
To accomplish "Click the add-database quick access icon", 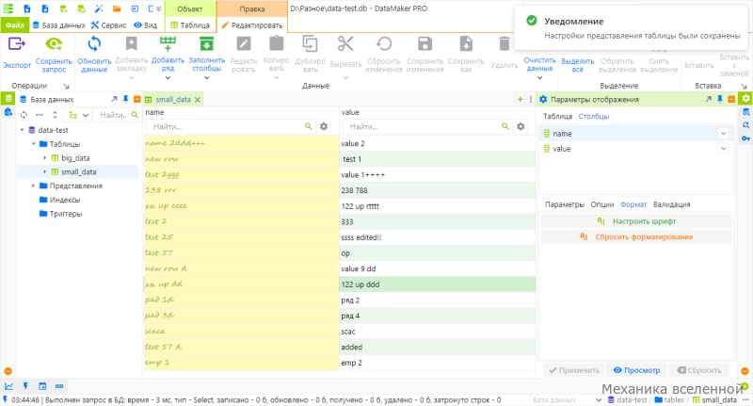I will point(63,8).
